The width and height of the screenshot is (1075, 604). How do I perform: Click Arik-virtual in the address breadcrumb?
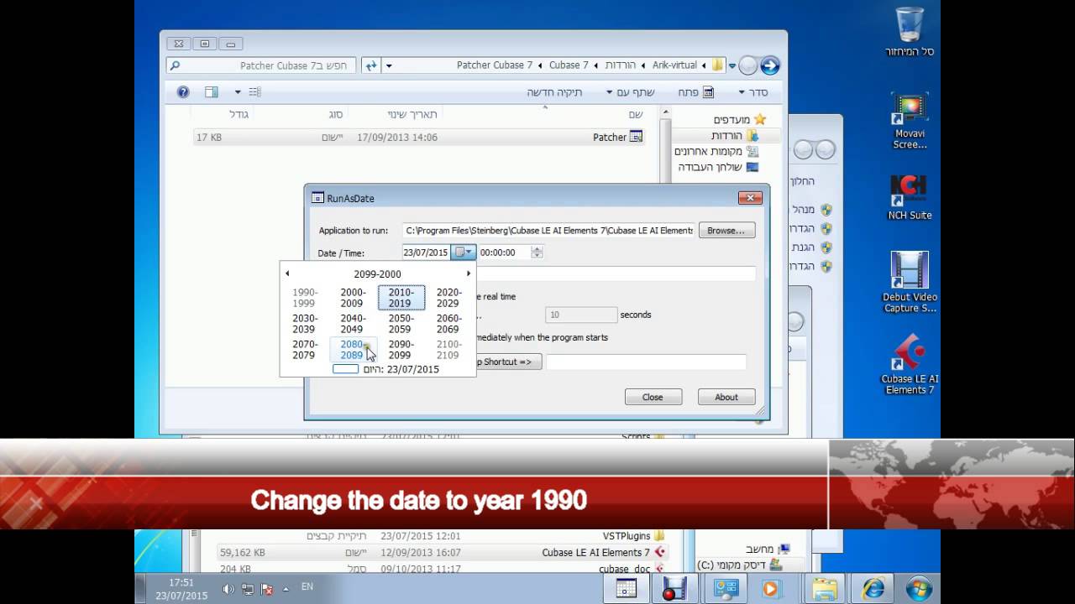tap(674, 65)
